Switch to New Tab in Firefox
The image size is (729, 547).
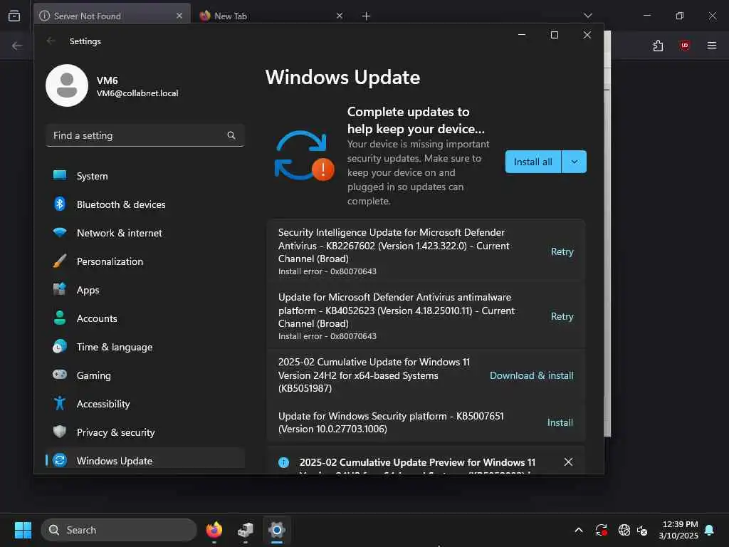(x=270, y=16)
